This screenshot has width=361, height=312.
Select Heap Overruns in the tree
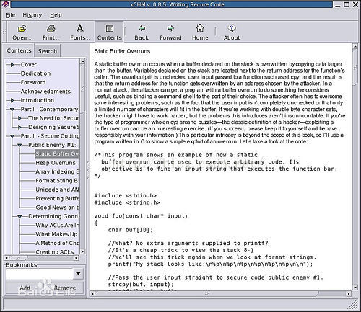click(56, 163)
